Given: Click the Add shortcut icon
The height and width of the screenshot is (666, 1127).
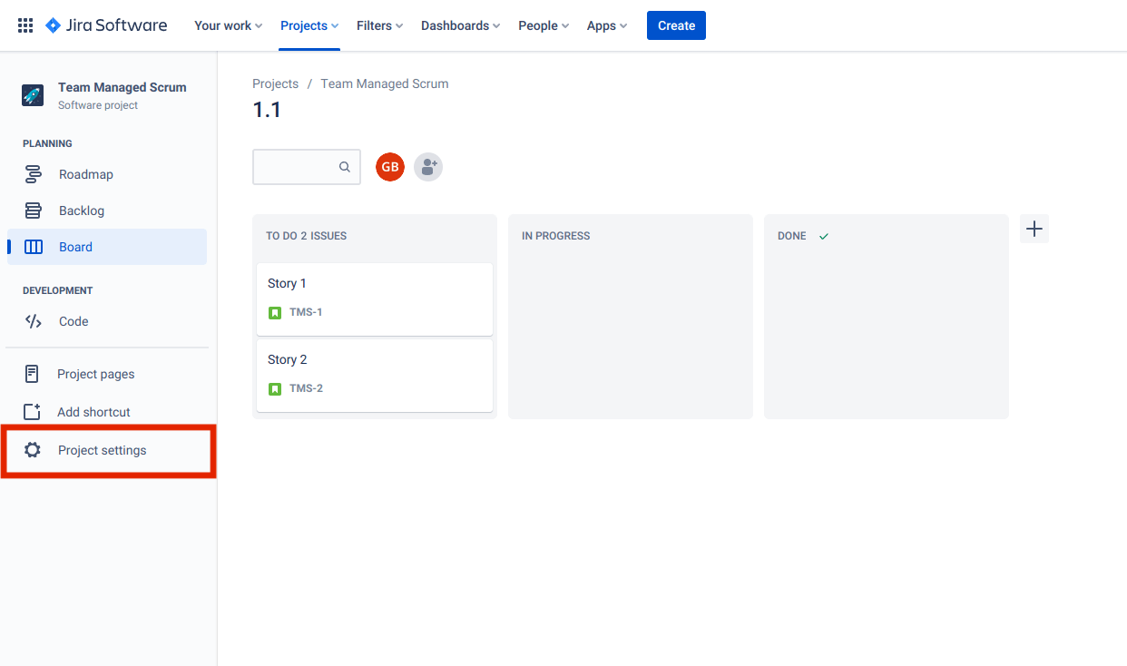Looking at the screenshot, I should coord(34,411).
